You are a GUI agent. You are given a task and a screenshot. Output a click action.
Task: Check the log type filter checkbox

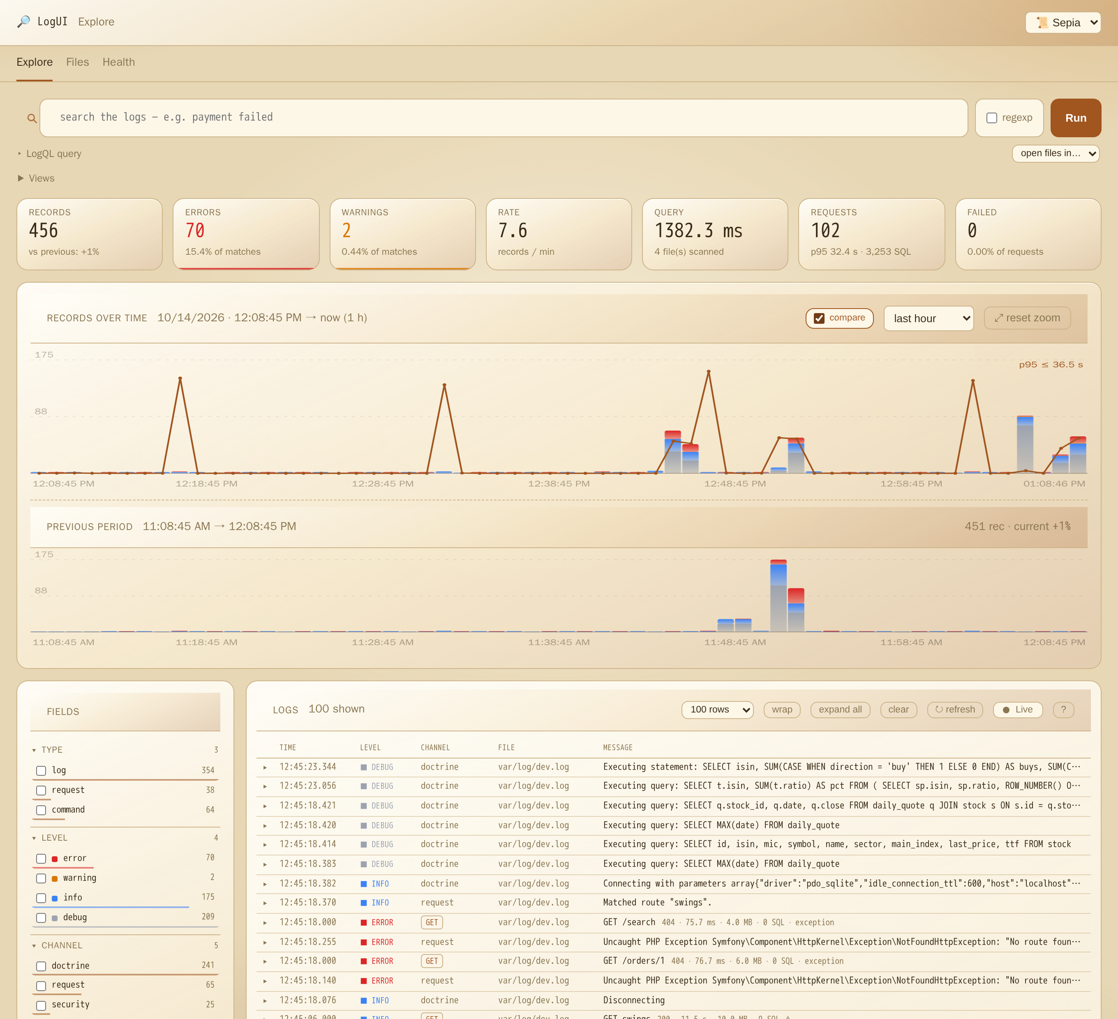point(41,771)
